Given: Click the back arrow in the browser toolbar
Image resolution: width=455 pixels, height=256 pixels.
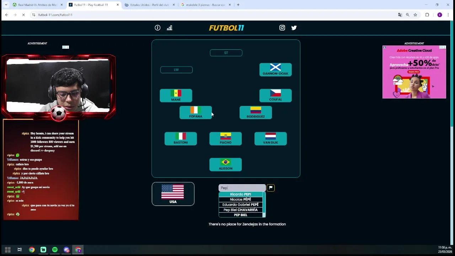Looking at the screenshot, I should [6, 15].
